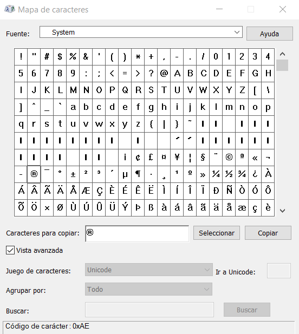Choose the @ character in grid
The width and height of the screenshot is (299, 334).
164,74
